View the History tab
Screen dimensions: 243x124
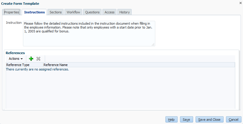tap(124, 12)
